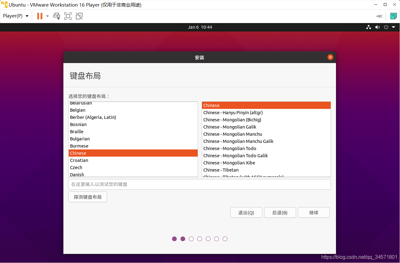Select Czech keyboard layout
This screenshot has height=263, width=400.
(133, 168)
